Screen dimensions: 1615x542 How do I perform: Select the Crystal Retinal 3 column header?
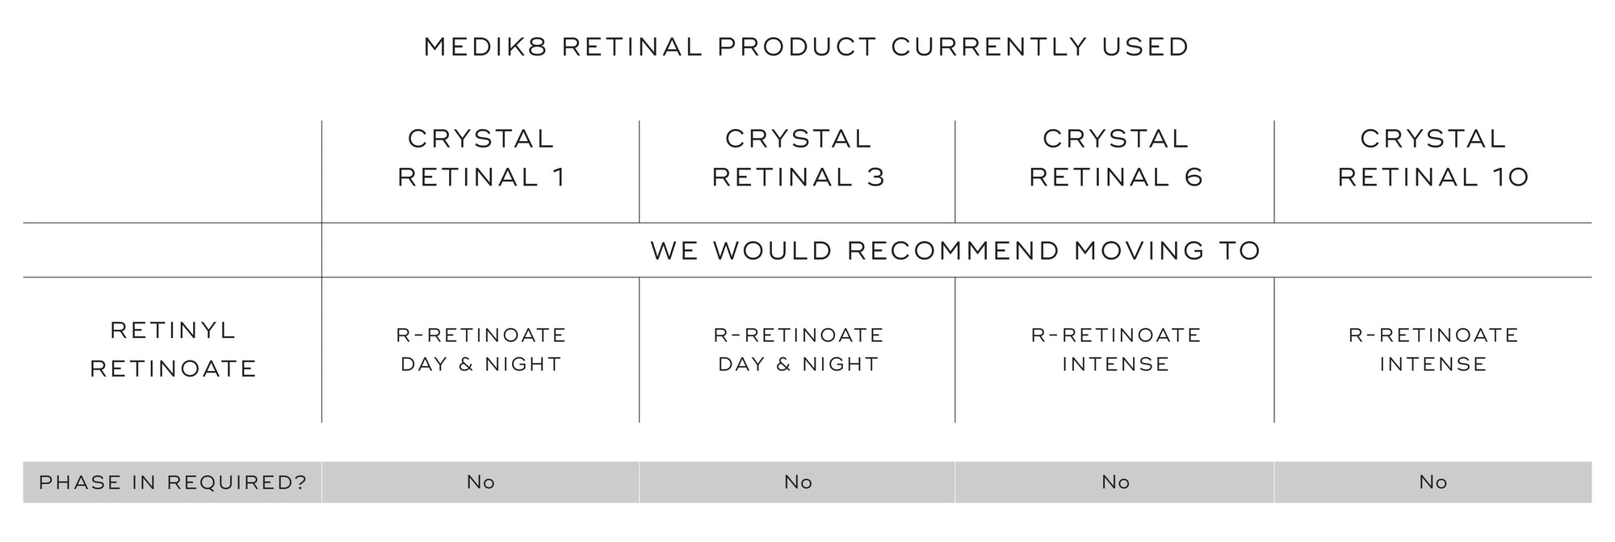[x=798, y=158]
